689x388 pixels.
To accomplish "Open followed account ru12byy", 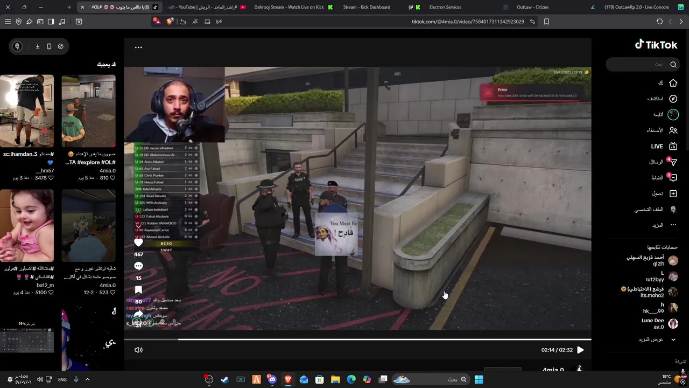I will point(662,276).
